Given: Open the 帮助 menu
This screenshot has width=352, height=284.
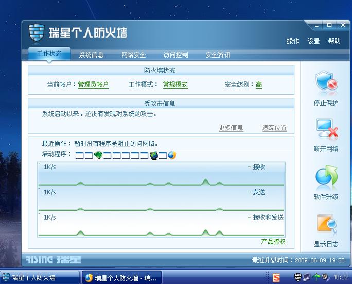Looking at the screenshot, I should coord(335,41).
